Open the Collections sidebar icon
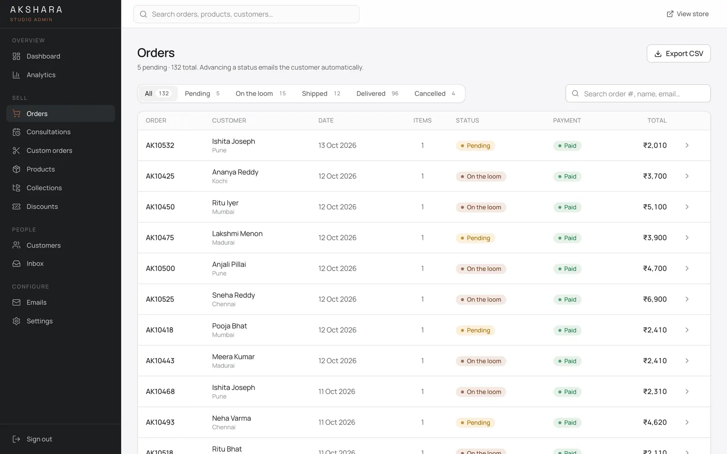This screenshot has width=727, height=454. (16, 188)
